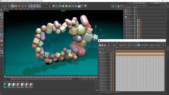The width and height of the screenshot is (169, 95).
Task: Click the Render View clapperboard icon
Action: coord(43,6)
